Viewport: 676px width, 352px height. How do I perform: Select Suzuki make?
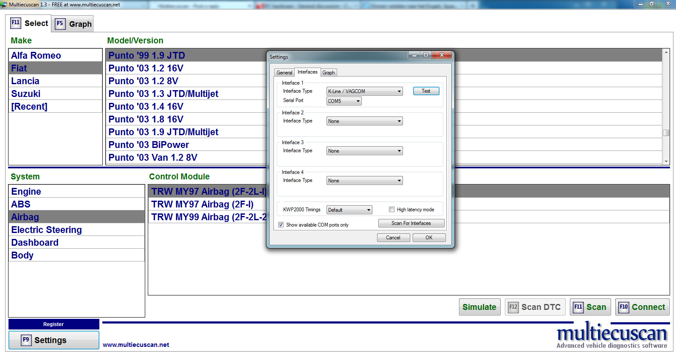point(56,94)
